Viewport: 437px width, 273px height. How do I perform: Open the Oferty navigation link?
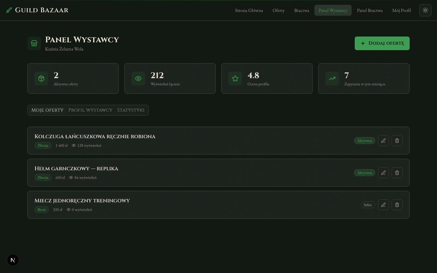click(279, 10)
